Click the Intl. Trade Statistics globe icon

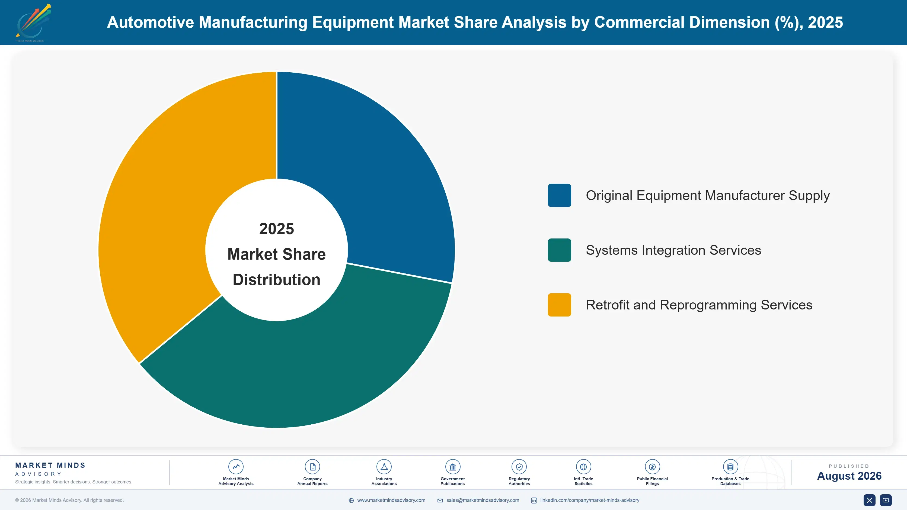(583, 467)
